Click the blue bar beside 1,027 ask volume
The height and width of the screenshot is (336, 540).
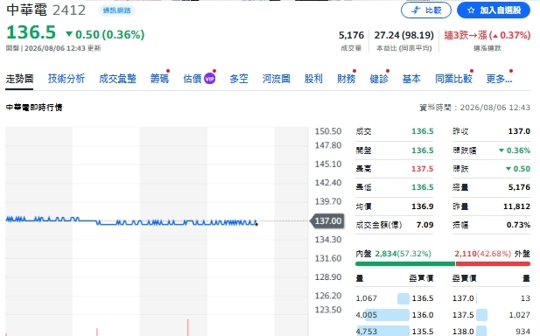click(x=481, y=315)
